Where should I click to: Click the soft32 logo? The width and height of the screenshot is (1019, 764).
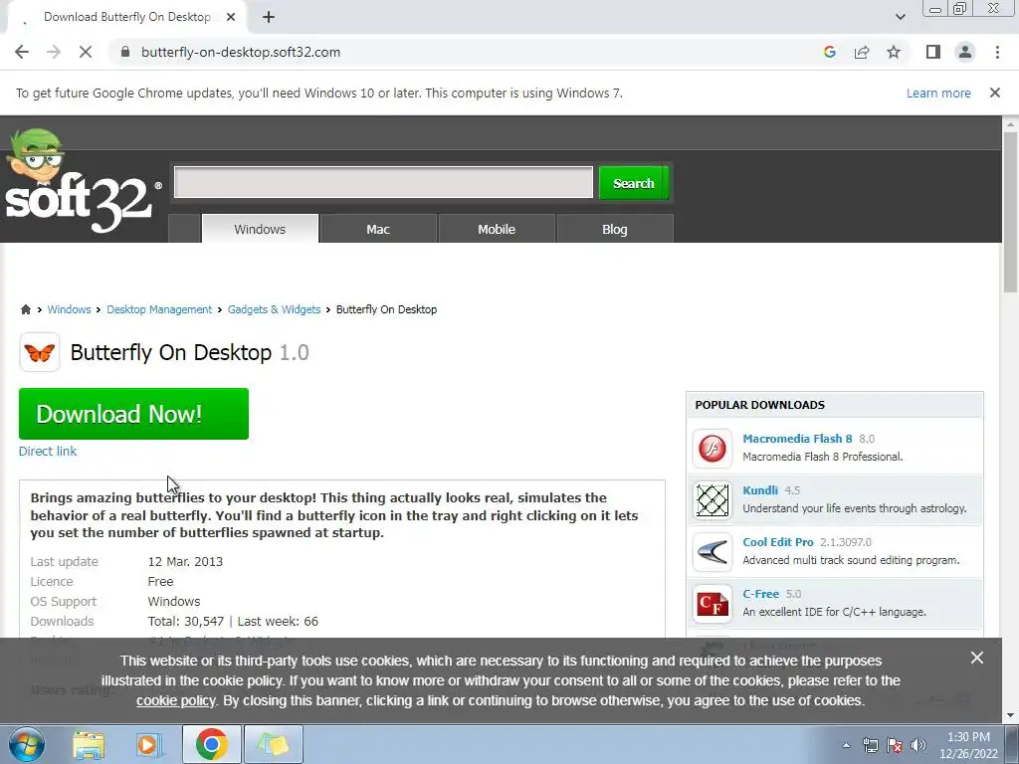[82, 181]
